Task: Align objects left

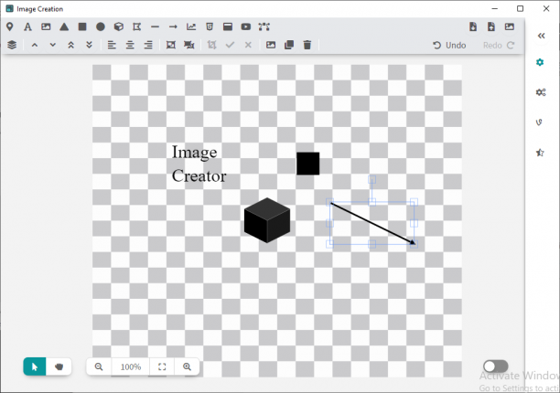Action: [112, 45]
